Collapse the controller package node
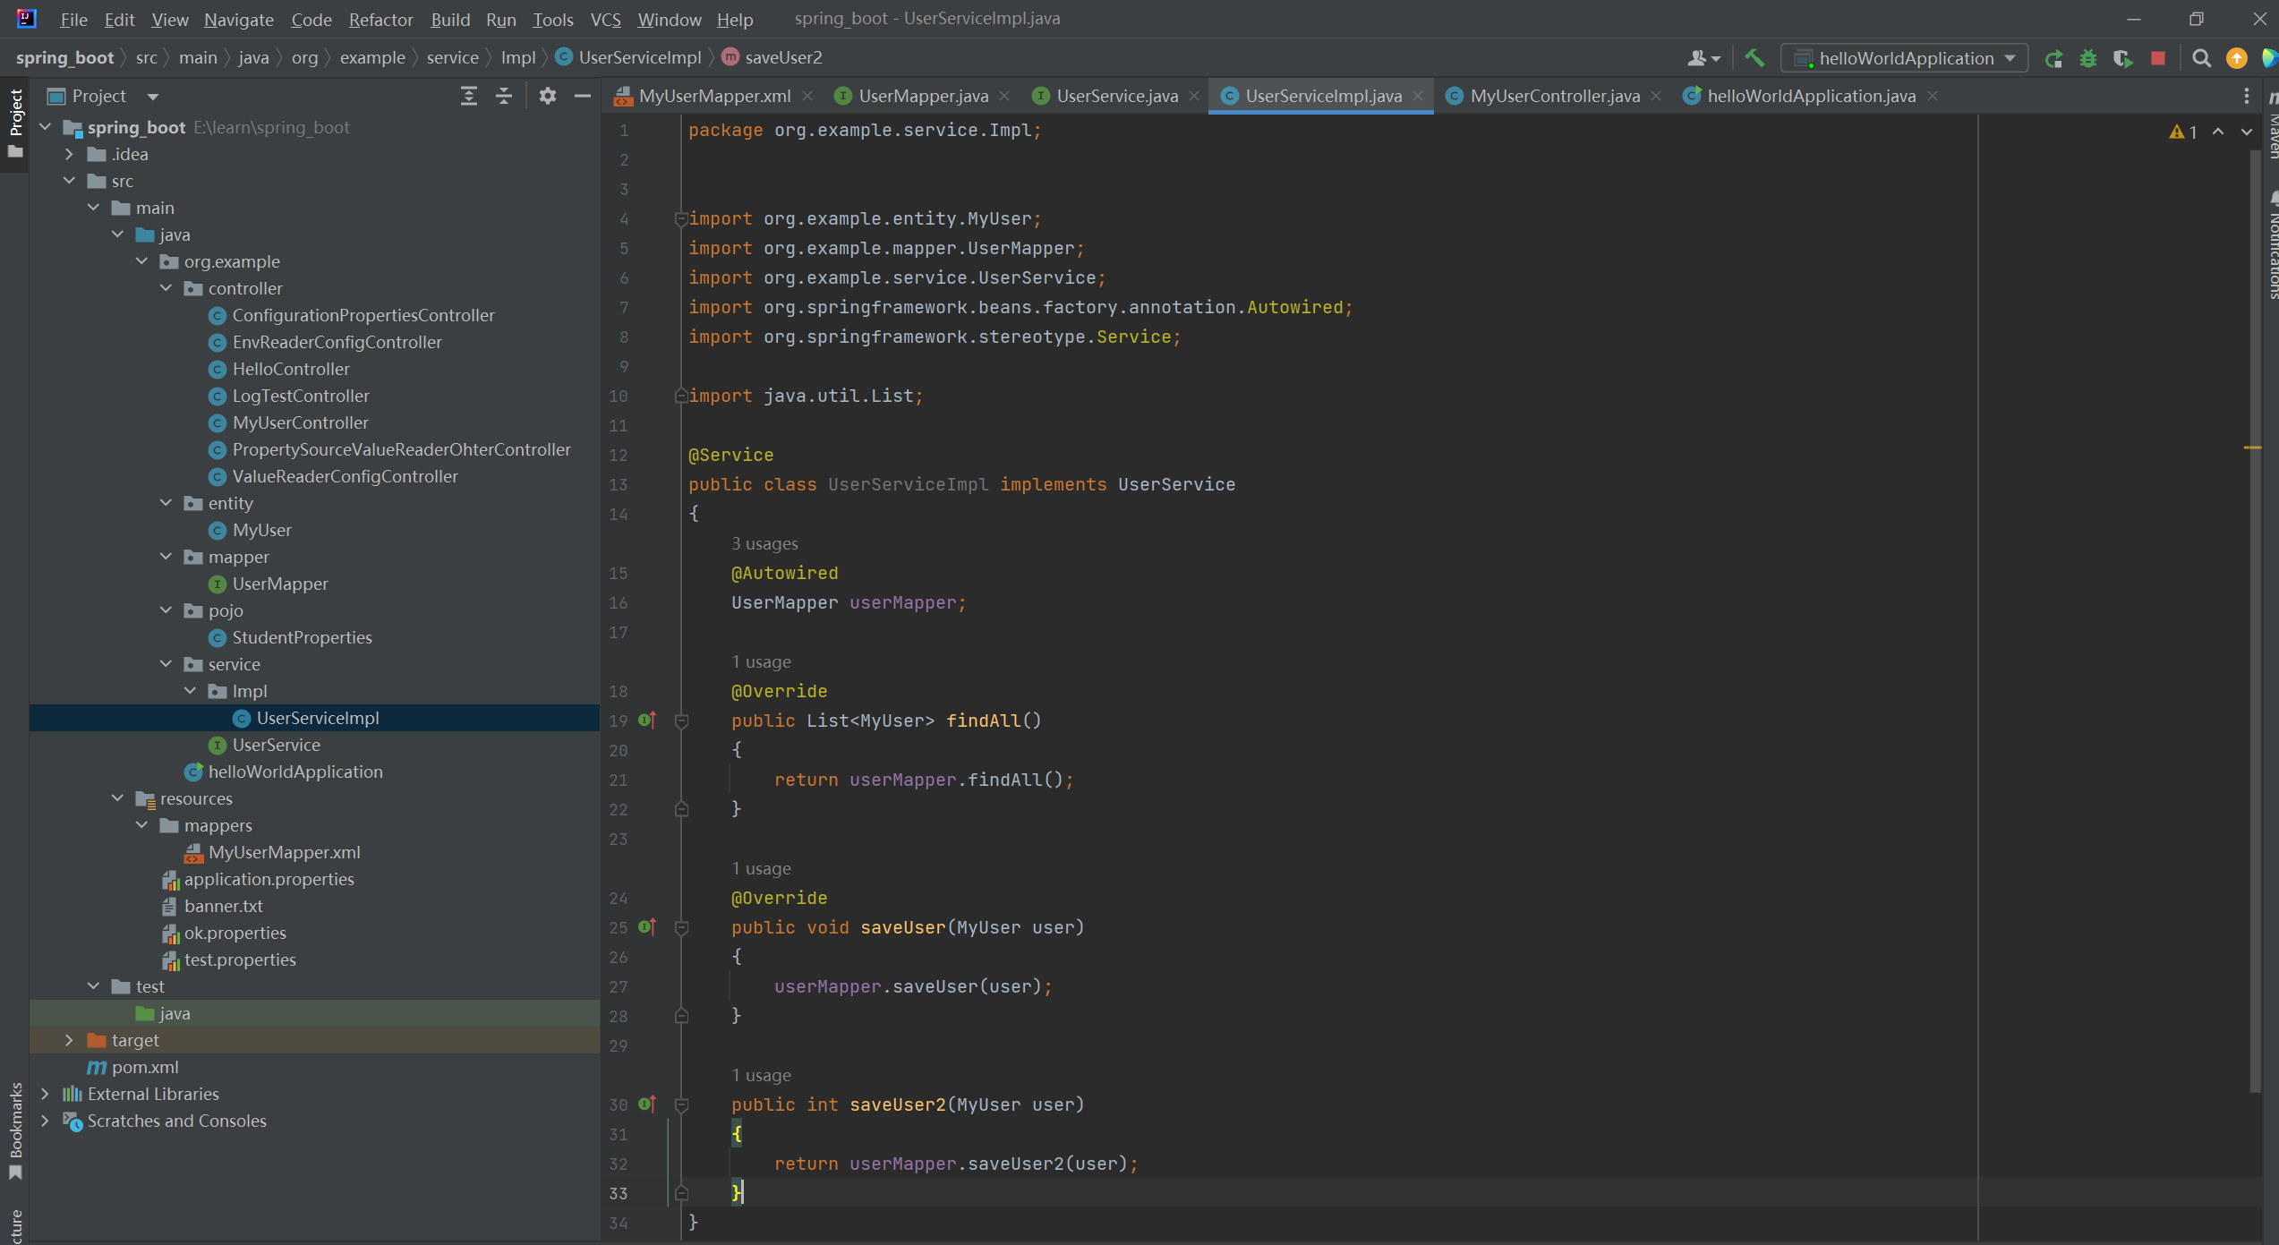The width and height of the screenshot is (2279, 1245). [166, 288]
